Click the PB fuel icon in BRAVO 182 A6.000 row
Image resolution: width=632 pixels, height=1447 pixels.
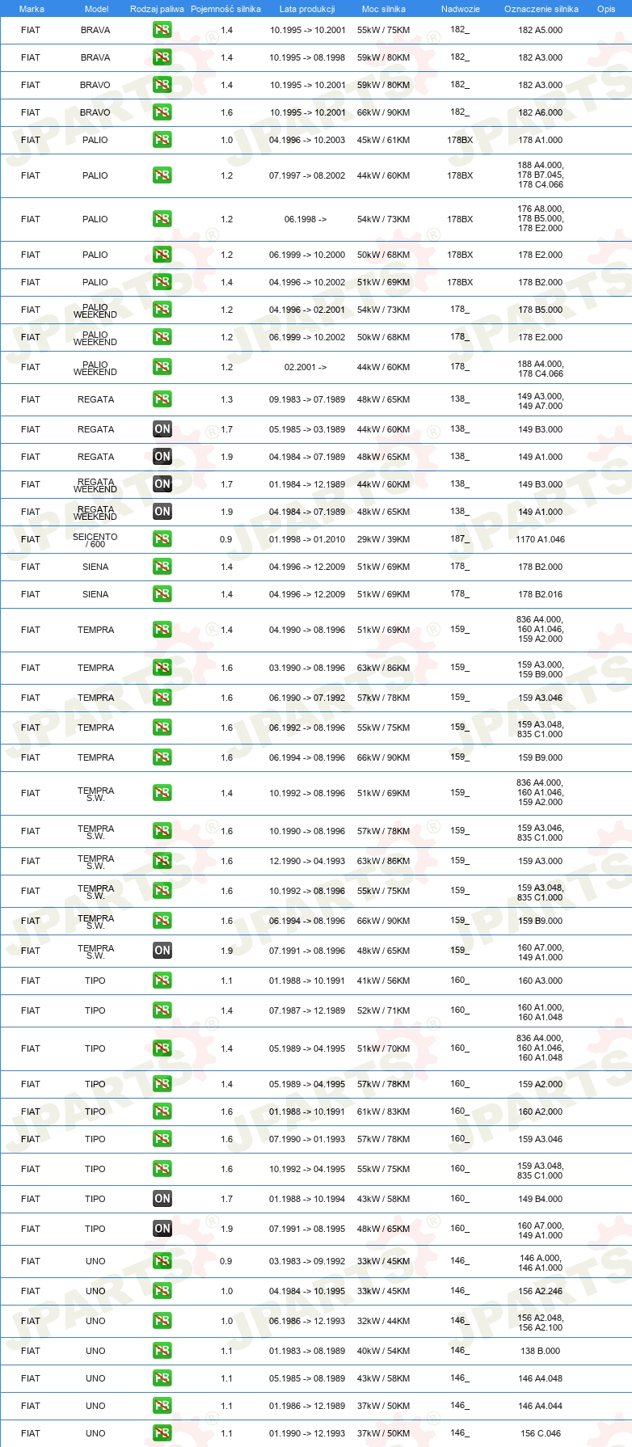click(162, 112)
